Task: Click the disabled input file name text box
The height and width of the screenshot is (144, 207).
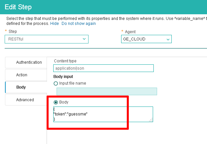Action: [106, 92]
